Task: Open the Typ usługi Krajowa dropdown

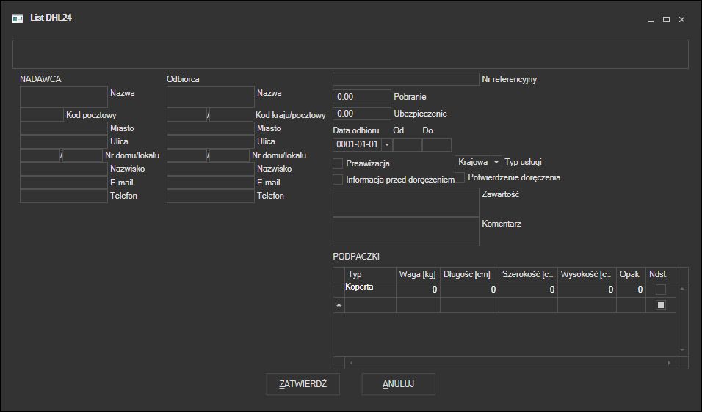Action: (496, 162)
